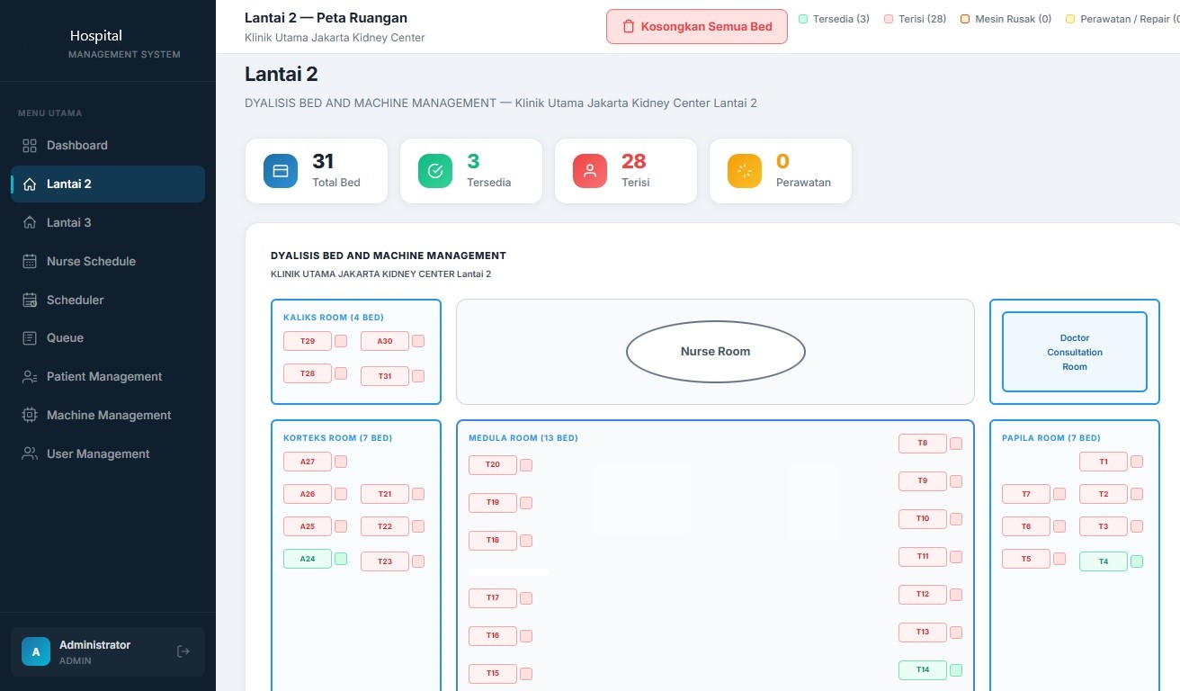This screenshot has height=691, width=1180.
Task: Click the orange Perawatan spinner icon
Action: point(745,171)
